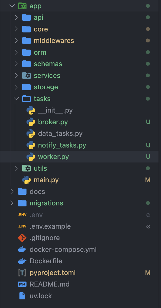
Task: Collapse the app source folder
Action: [12, 6]
